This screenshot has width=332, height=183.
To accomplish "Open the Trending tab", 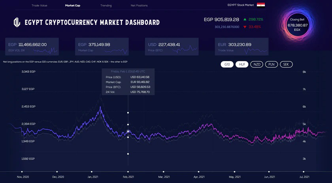I will click(x=106, y=6).
